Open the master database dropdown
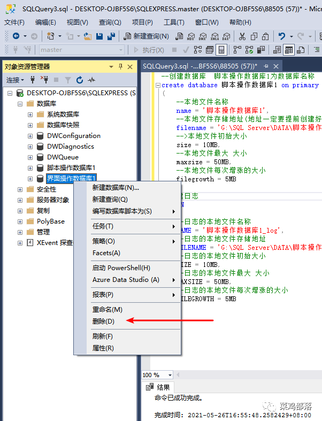322x421 pixels. pos(121,50)
